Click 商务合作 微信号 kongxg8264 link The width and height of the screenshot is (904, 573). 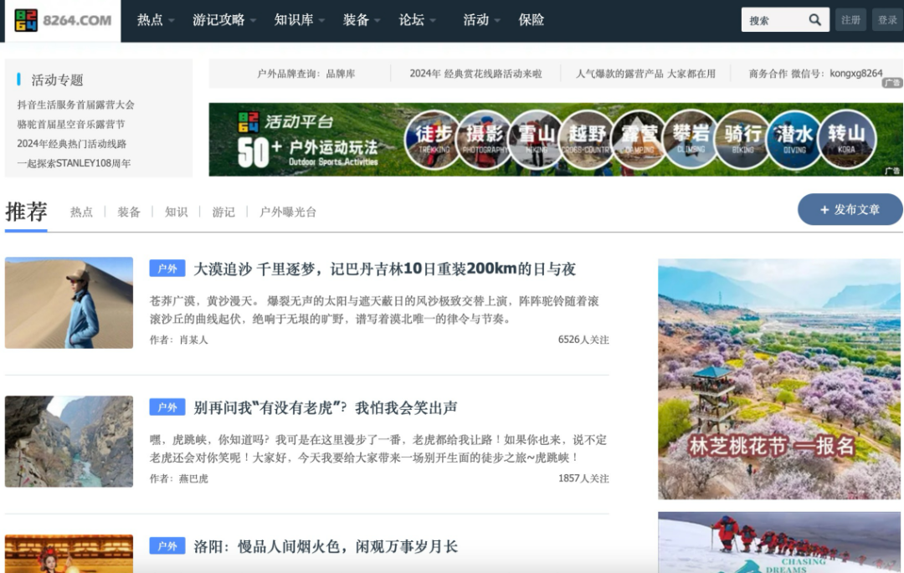pyautogui.click(x=815, y=74)
